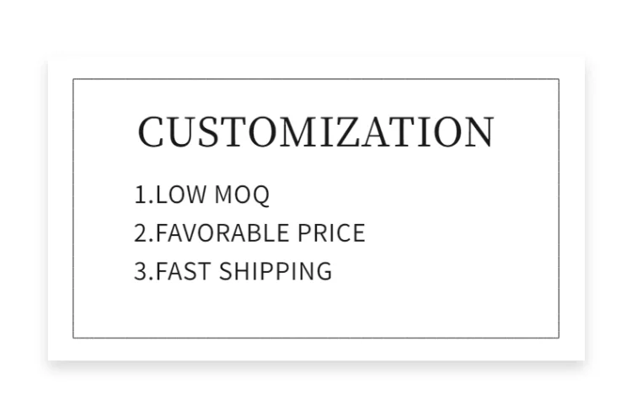Viewport: 632px width, 395px height.
Task: Click the word LOW in item one
Action: tap(181, 195)
